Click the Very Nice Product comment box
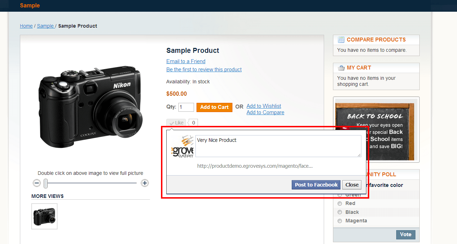Viewport: 457px width, 244px height. click(278, 146)
